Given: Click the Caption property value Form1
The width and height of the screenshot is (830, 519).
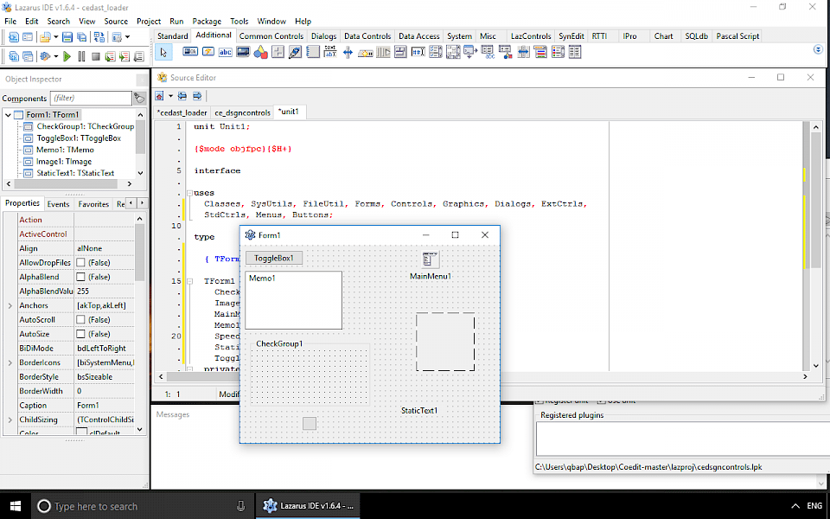Looking at the screenshot, I should pyautogui.click(x=105, y=406).
